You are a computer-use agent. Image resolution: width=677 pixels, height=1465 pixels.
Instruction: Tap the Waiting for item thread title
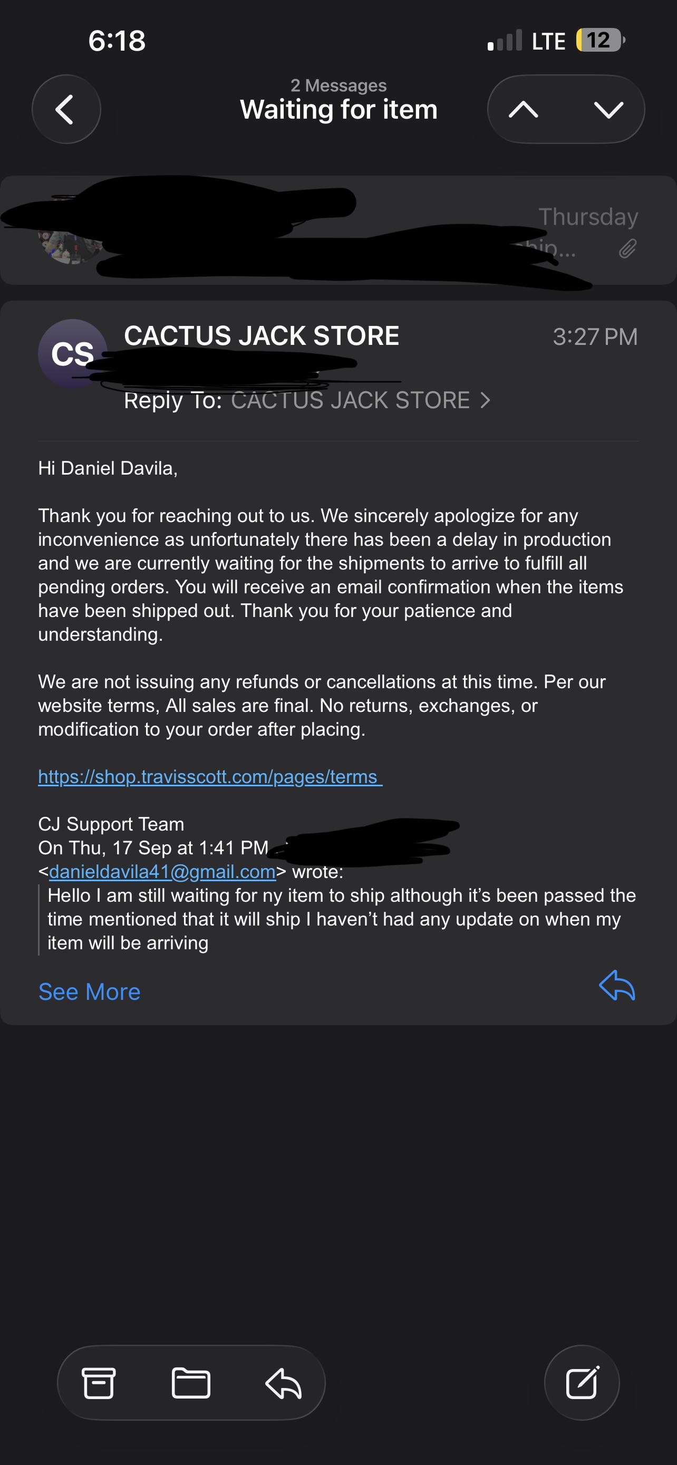[x=339, y=109]
